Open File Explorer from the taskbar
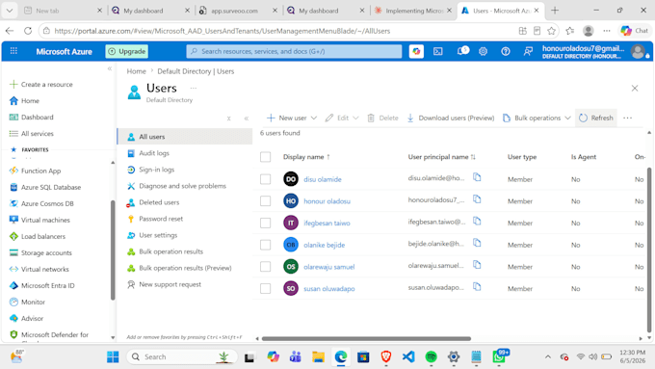The image size is (655, 369). coord(318,356)
